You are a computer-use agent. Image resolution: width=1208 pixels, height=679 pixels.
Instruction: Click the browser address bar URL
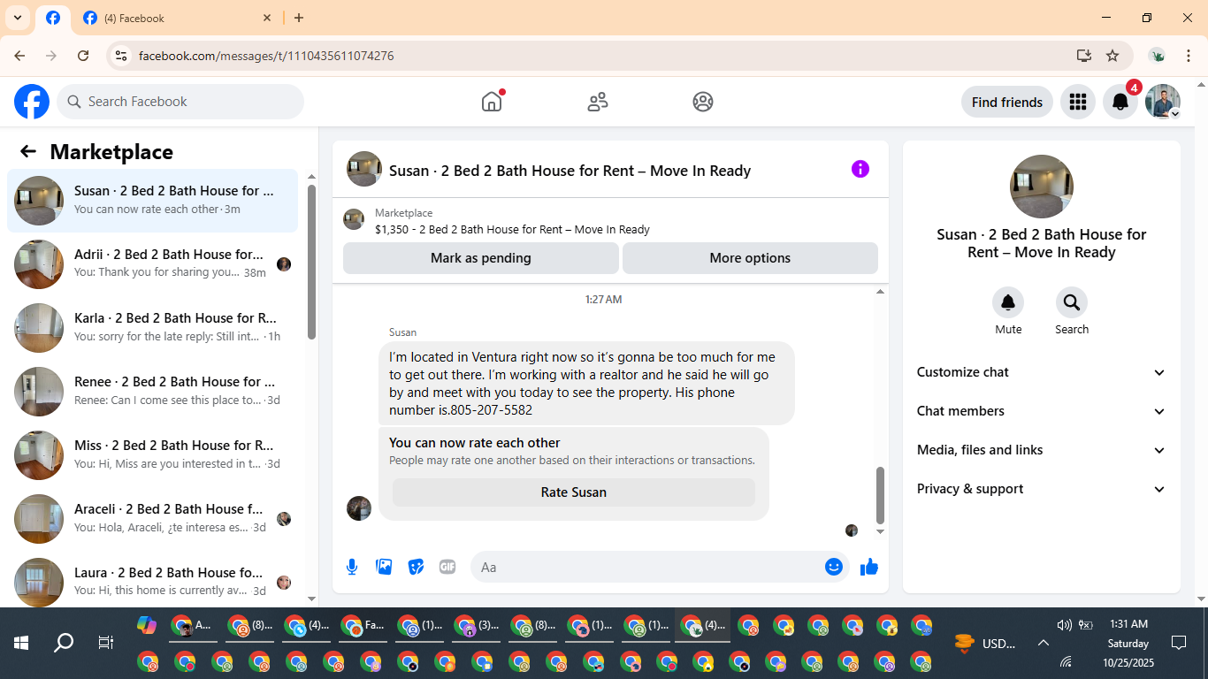pyautogui.click(x=266, y=56)
